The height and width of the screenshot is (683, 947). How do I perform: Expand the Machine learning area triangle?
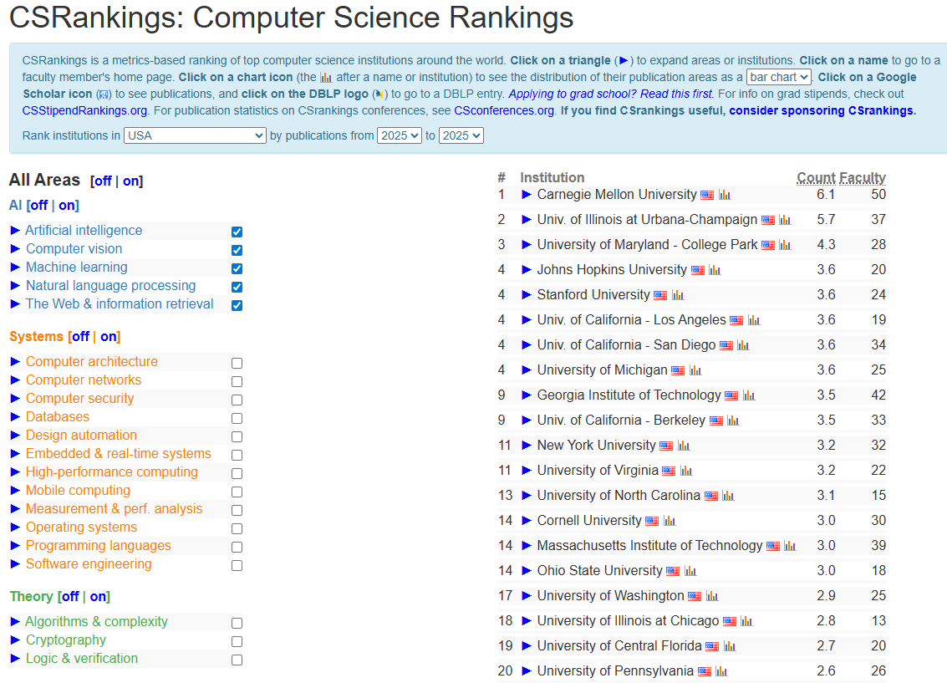tap(15, 268)
